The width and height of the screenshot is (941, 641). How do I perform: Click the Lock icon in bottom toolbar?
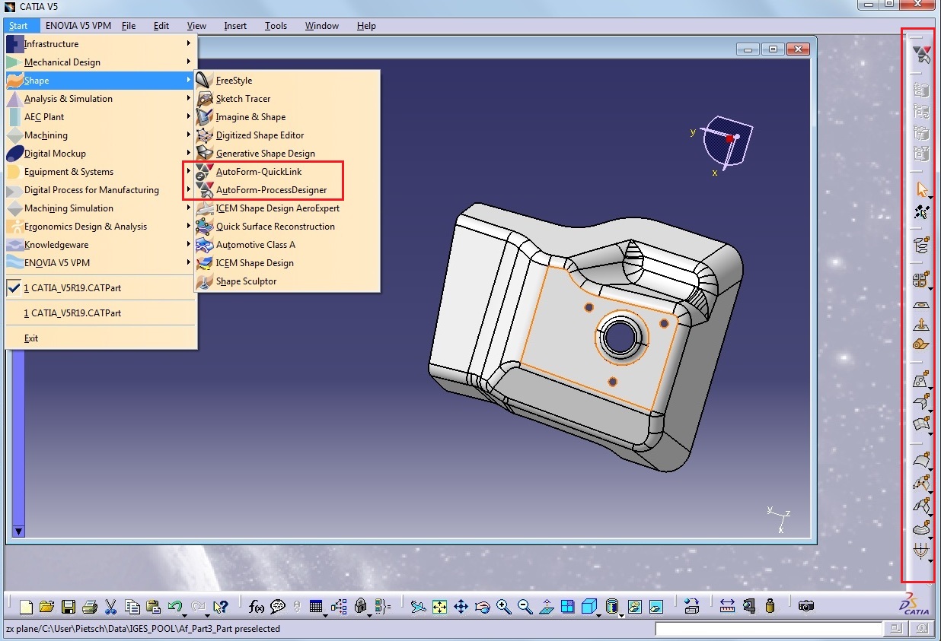coord(360,606)
